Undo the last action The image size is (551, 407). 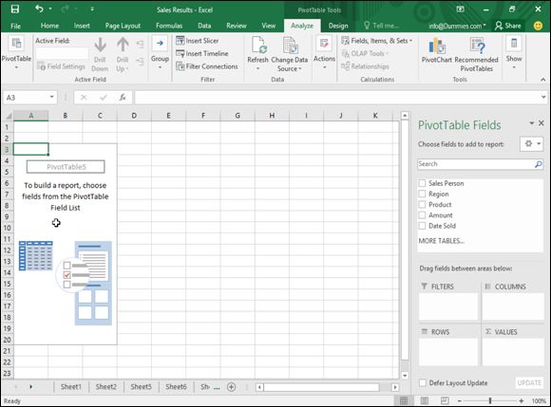[x=39, y=9]
